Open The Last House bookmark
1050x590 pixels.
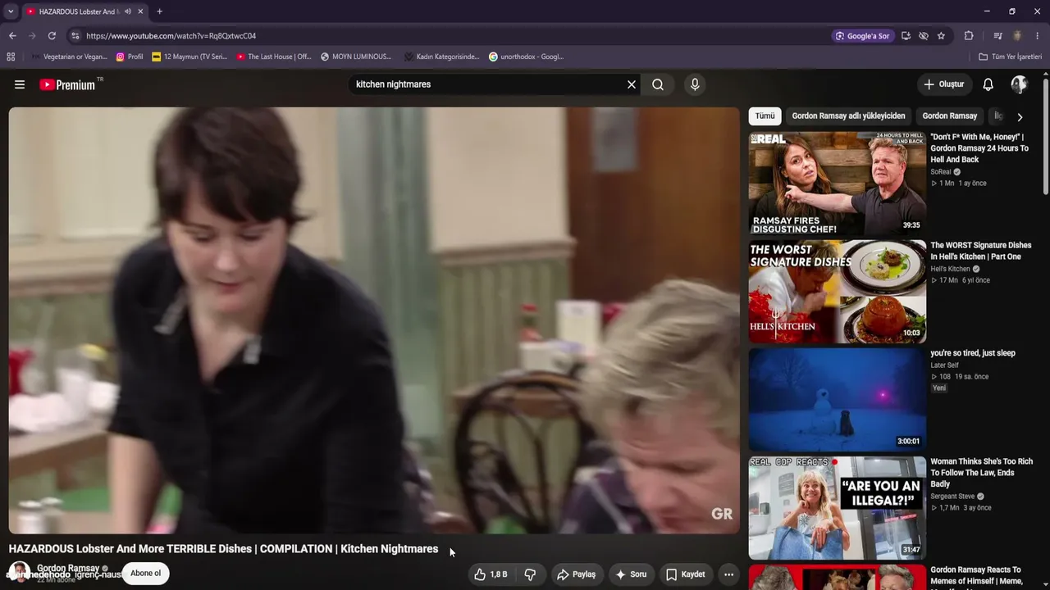[x=274, y=57]
